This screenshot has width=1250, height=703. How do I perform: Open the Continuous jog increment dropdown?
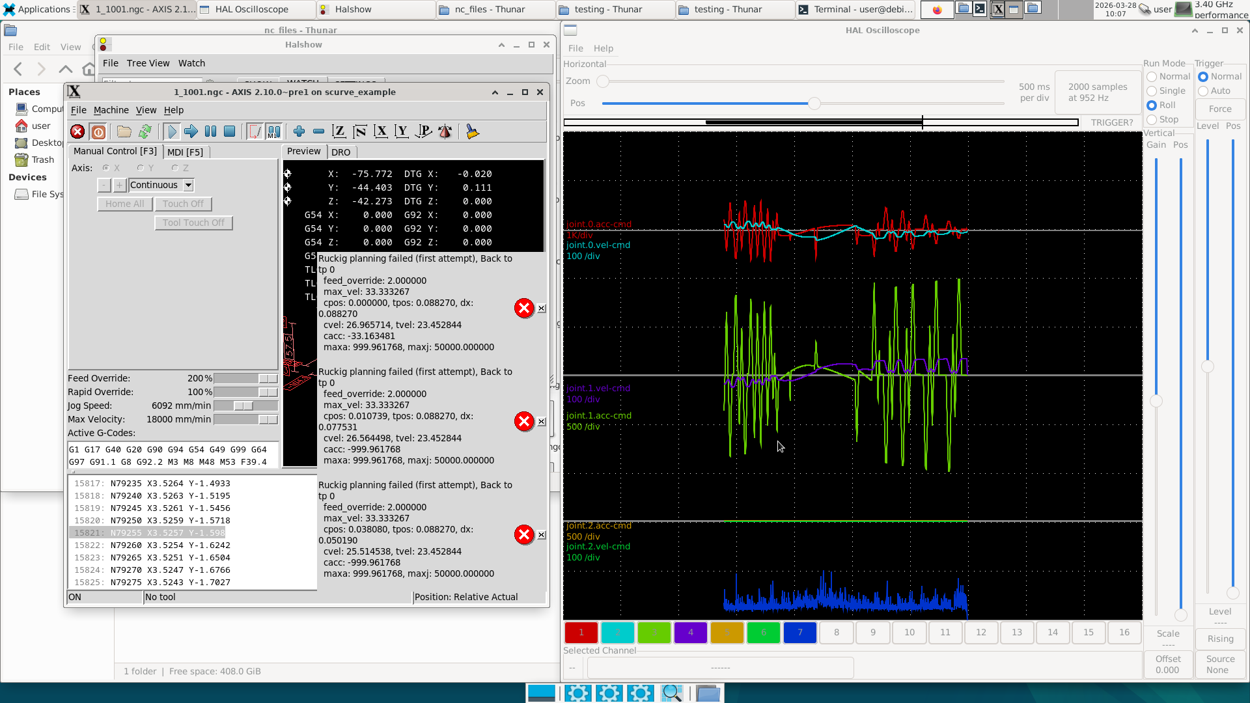pyautogui.click(x=188, y=186)
